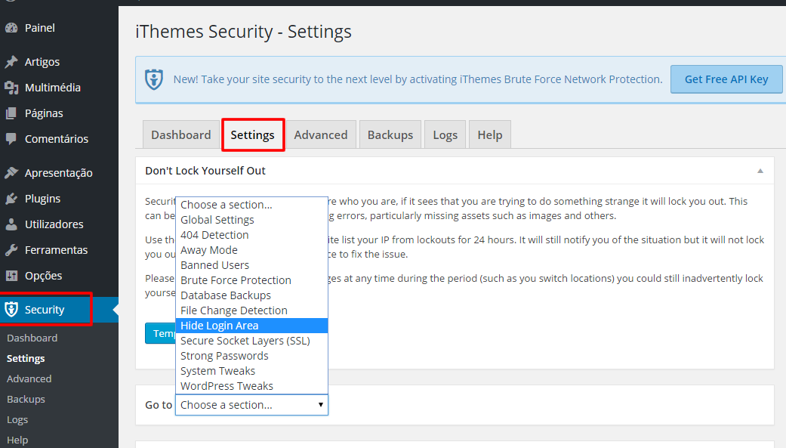Collapse the Don't Lock Yourself Out panel
The height and width of the screenshot is (448, 786).
760,171
